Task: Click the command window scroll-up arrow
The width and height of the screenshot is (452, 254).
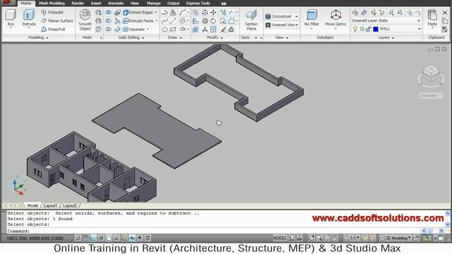Action: click(x=447, y=213)
